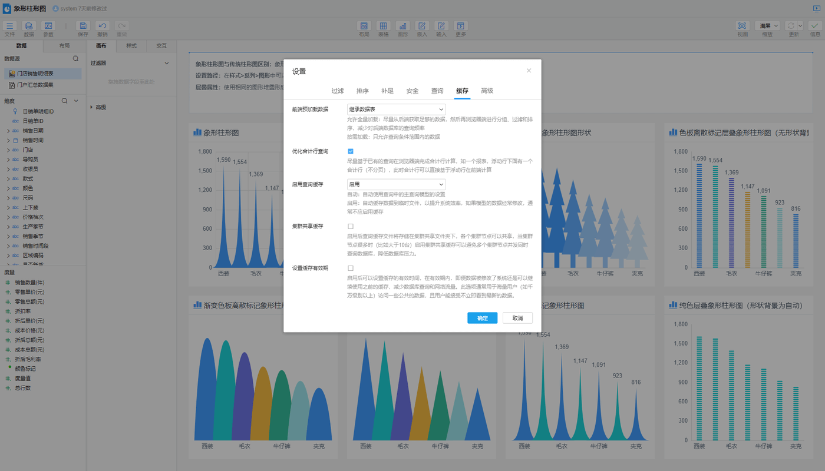Expand the 销售日期 dimension tree node
The width and height of the screenshot is (825, 471).
coord(8,131)
